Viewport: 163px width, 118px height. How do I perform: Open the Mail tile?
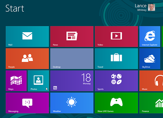tap(27, 37)
